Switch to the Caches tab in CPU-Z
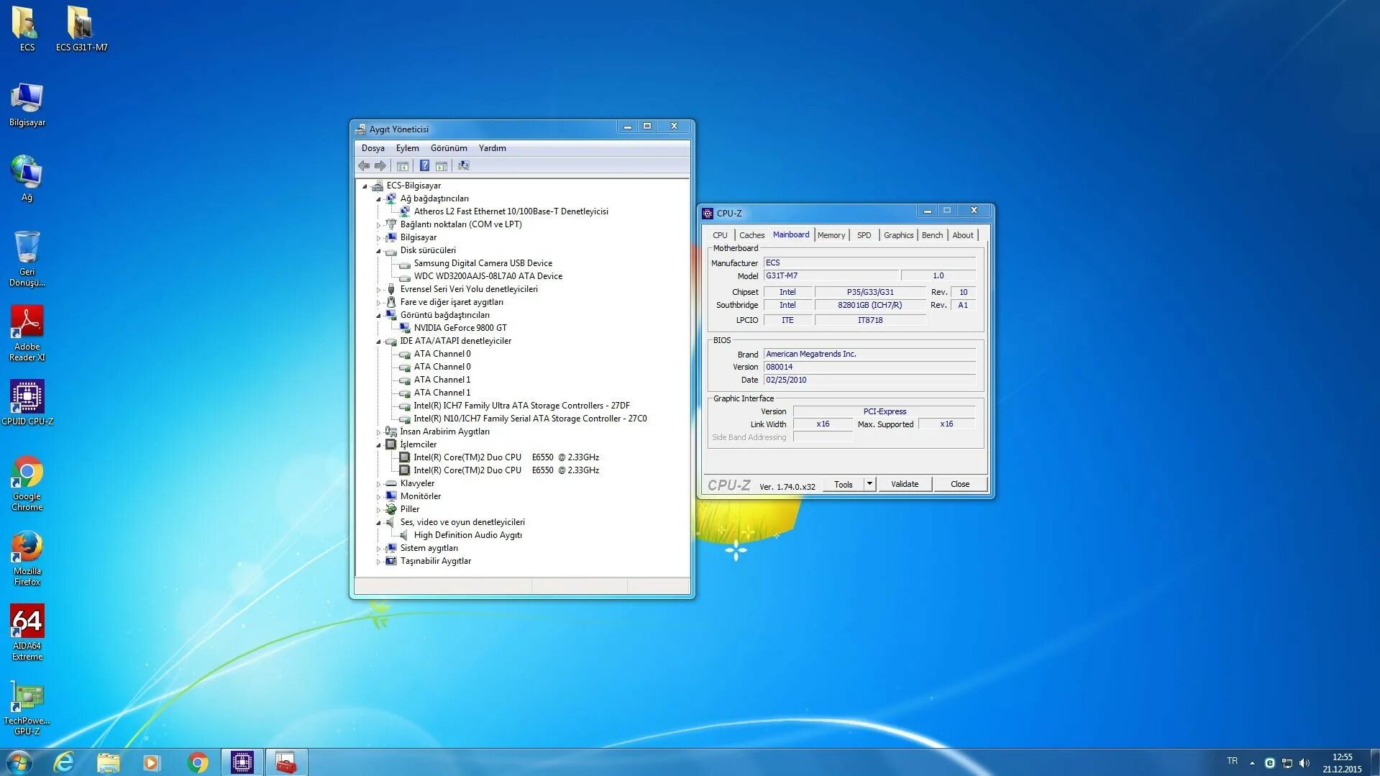The height and width of the screenshot is (776, 1380). [x=751, y=235]
